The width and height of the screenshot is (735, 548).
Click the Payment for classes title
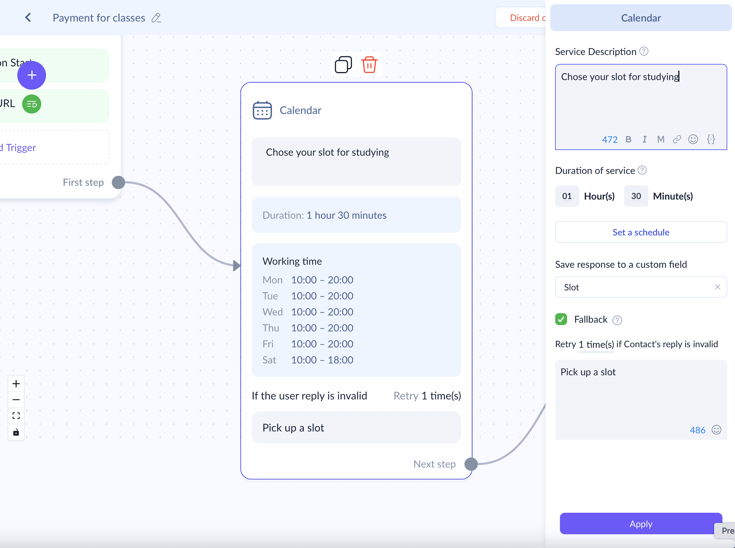(x=99, y=18)
